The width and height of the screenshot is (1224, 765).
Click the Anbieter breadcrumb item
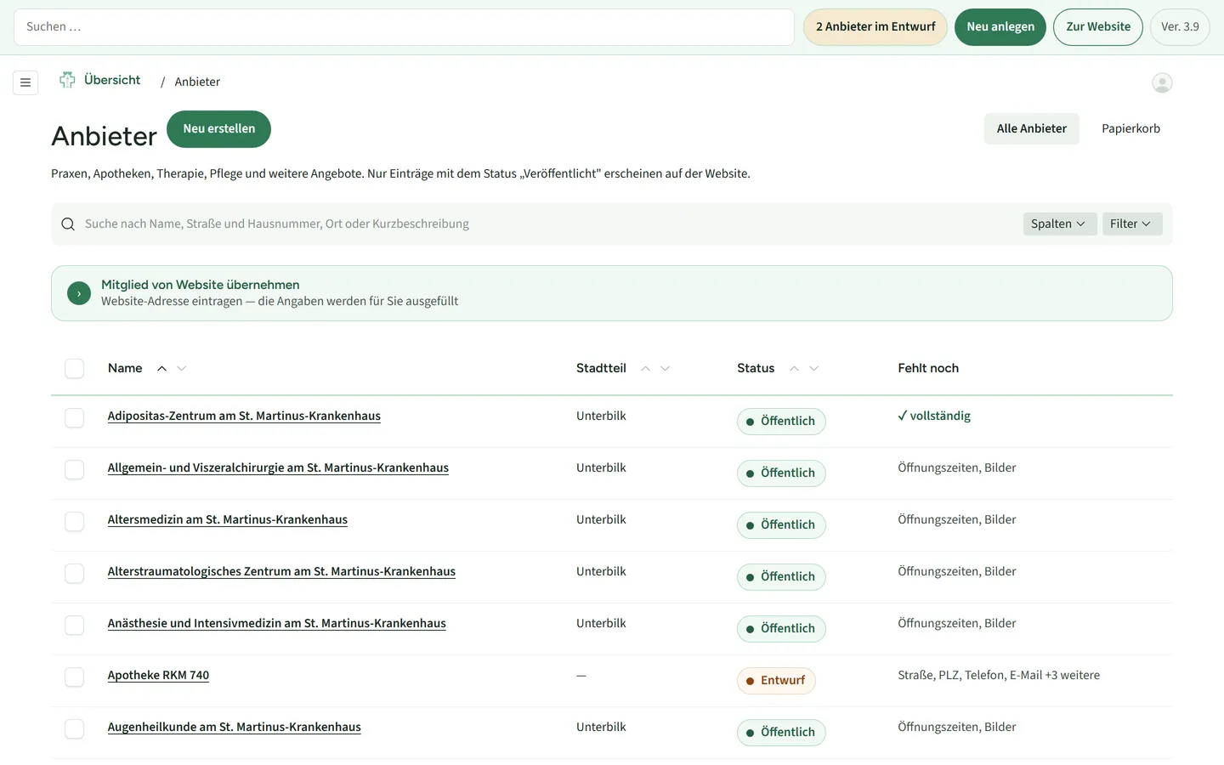click(197, 82)
